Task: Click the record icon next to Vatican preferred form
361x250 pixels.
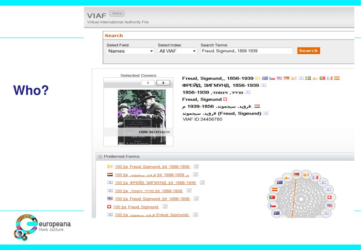Action: [x=196, y=166]
